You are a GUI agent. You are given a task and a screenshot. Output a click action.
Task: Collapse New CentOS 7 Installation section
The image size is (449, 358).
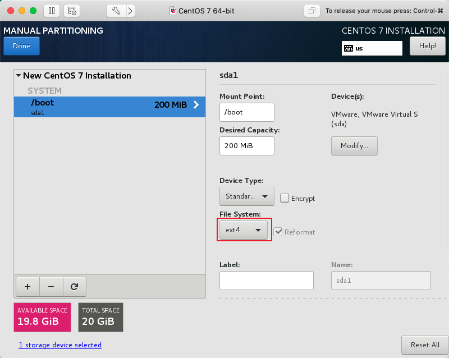coord(19,76)
